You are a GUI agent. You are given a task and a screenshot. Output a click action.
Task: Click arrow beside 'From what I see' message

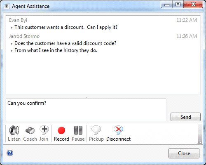click(x=12, y=51)
